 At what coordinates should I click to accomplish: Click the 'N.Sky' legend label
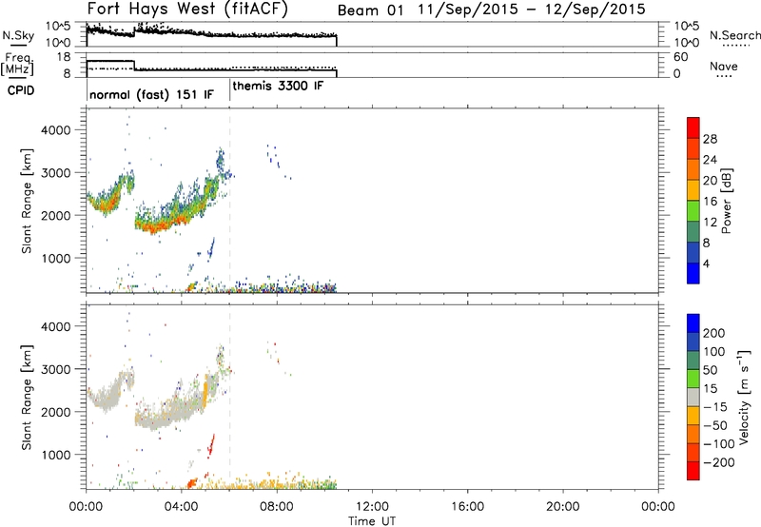pyautogui.click(x=18, y=35)
